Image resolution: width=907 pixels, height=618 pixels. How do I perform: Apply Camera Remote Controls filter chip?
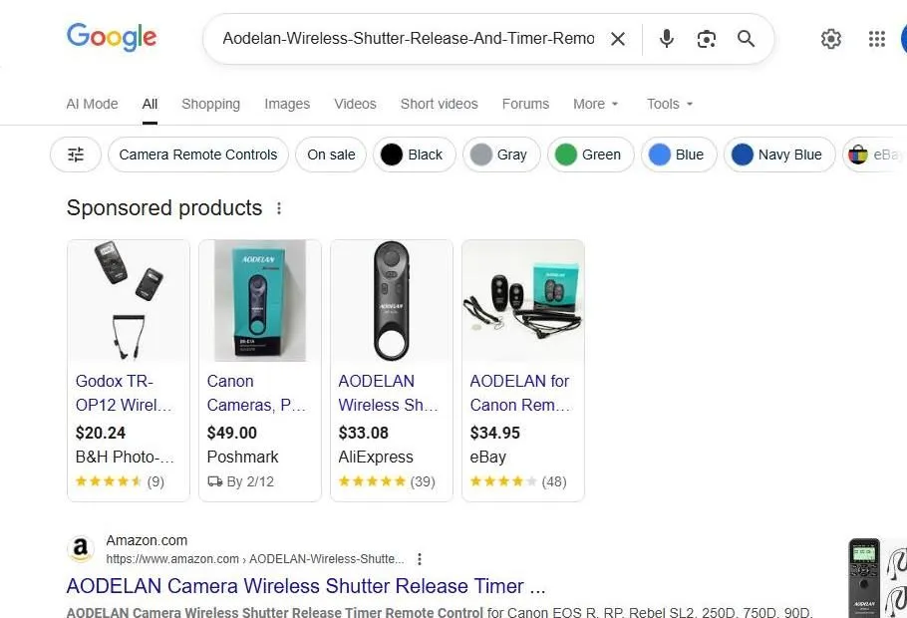click(x=197, y=154)
